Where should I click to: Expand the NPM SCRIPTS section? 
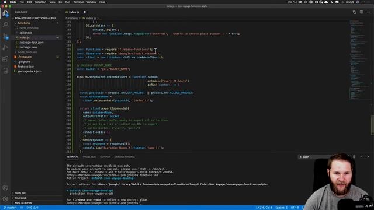(x=23, y=203)
